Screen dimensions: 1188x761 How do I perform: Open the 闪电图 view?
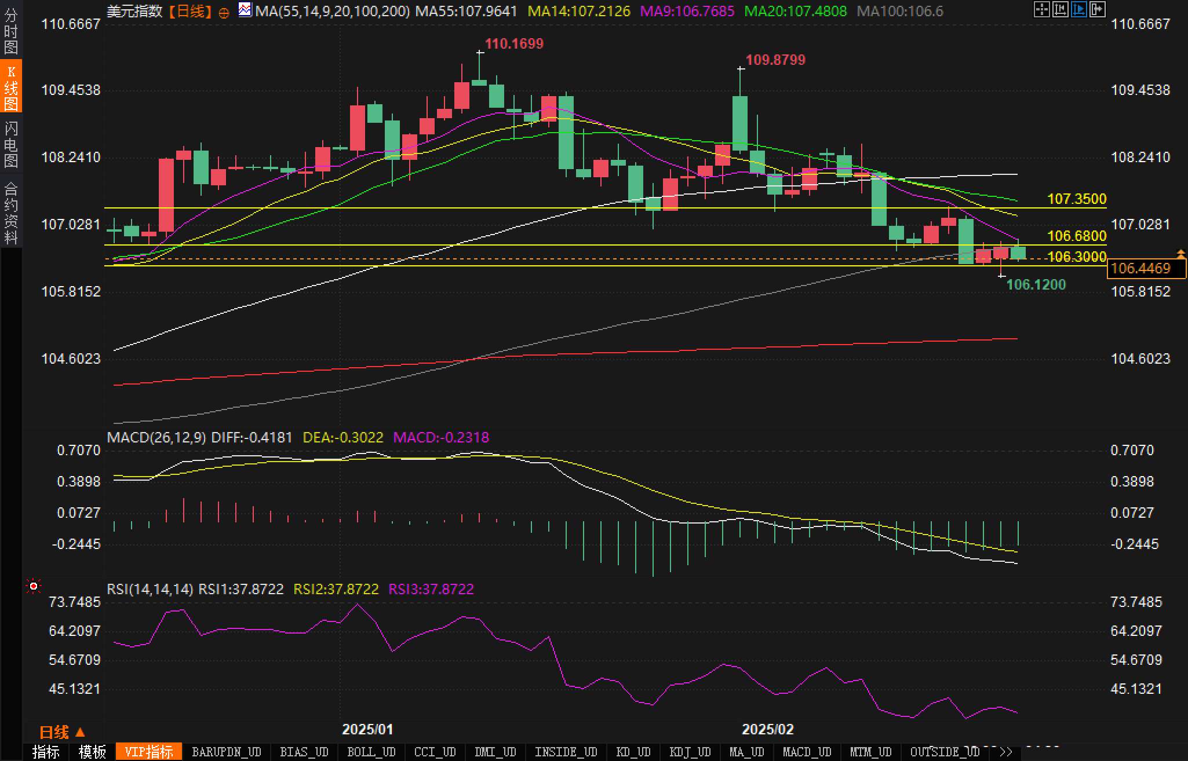pos(11,144)
